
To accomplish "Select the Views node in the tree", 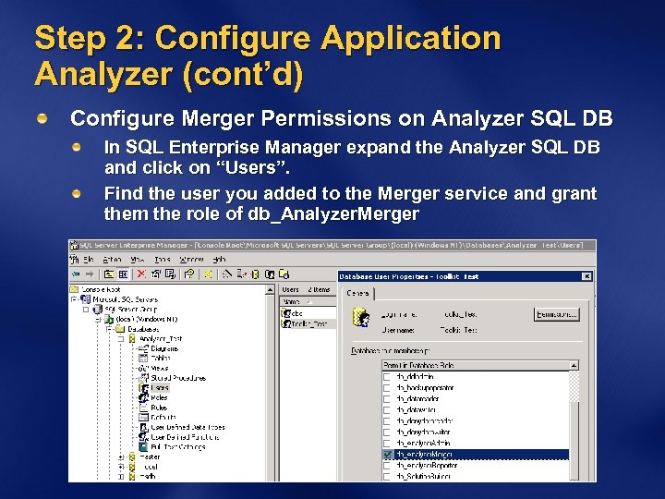I will (160, 368).
